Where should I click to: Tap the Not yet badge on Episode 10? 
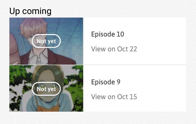46,41
